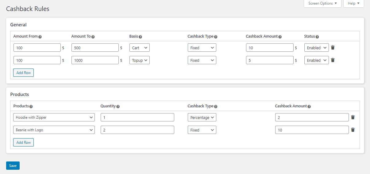The image size is (370, 174).
Task: Open the Topup basis dropdown
Action: [140, 60]
